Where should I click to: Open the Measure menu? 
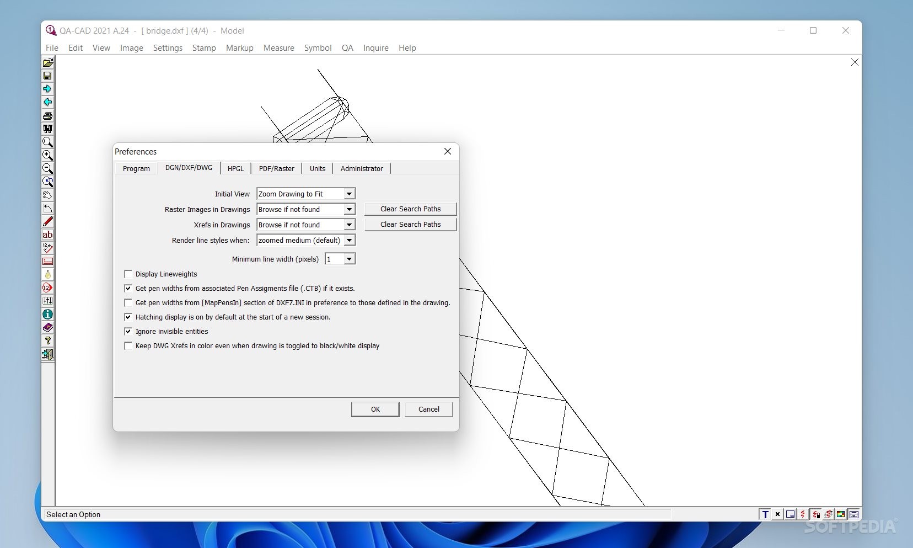coord(279,48)
